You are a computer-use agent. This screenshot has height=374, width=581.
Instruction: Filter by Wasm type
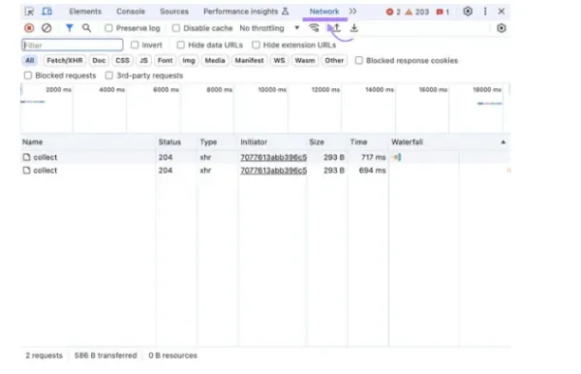[x=305, y=60]
